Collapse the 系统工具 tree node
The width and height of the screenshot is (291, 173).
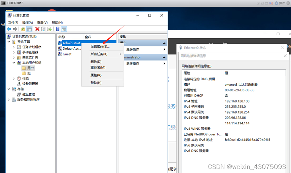pos(9,42)
